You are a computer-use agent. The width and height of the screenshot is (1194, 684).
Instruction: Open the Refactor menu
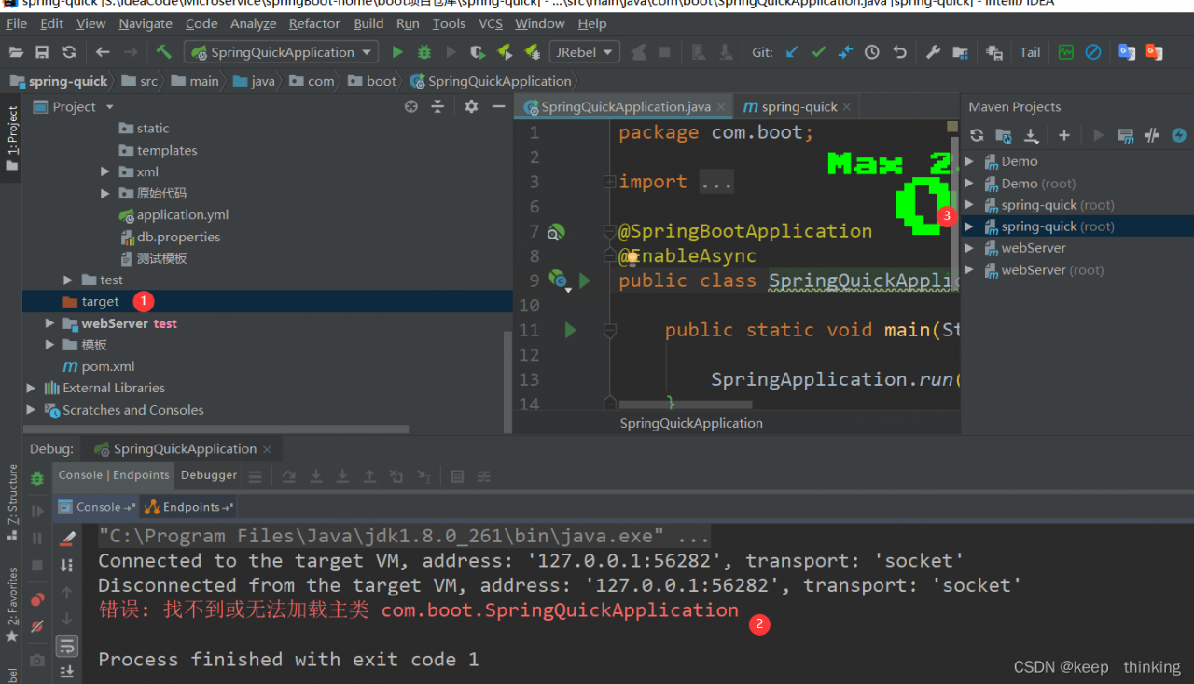314,23
